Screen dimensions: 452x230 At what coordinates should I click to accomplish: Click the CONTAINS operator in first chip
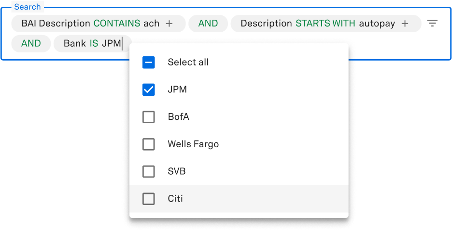pyautogui.click(x=116, y=24)
